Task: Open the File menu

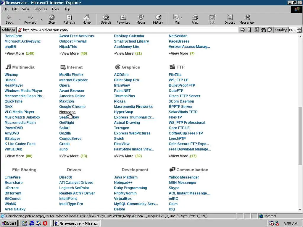Action: 5,9
